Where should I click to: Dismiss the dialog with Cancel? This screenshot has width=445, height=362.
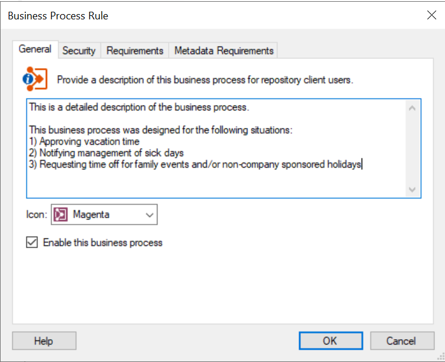(401, 341)
